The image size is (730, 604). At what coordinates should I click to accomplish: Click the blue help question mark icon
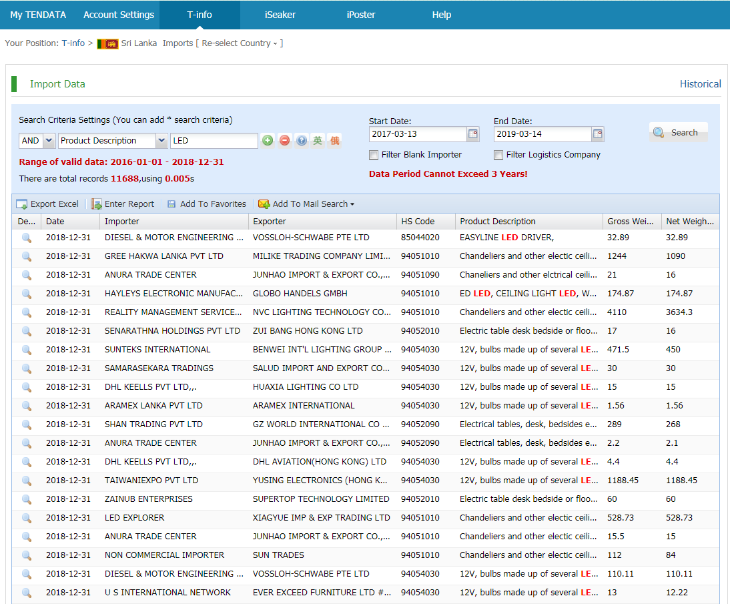pyautogui.click(x=302, y=141)
